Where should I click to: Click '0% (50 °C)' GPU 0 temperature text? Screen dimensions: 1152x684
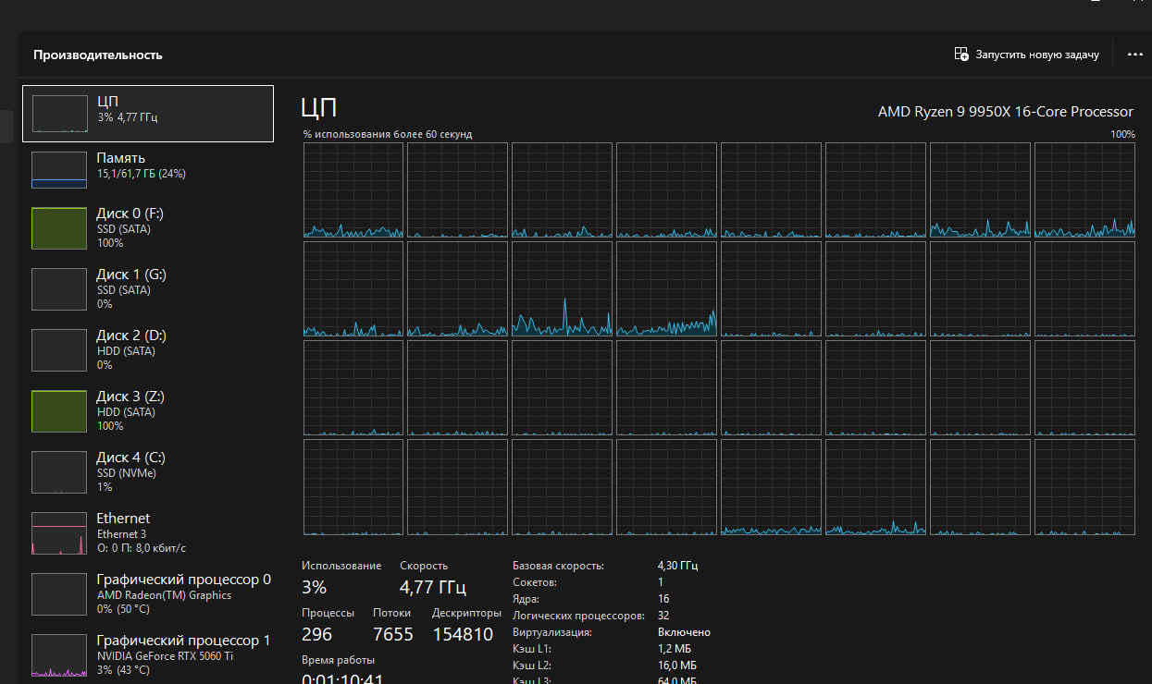point(123,609)
